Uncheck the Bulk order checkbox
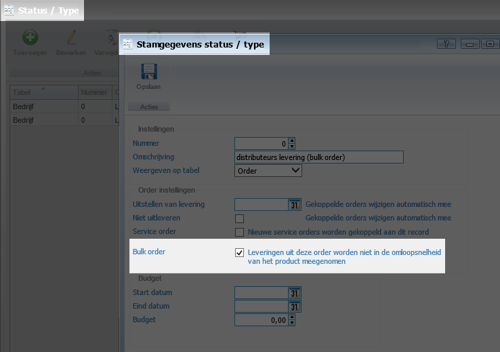The height and width of the screenshot is (352, 500). (239, 253)
